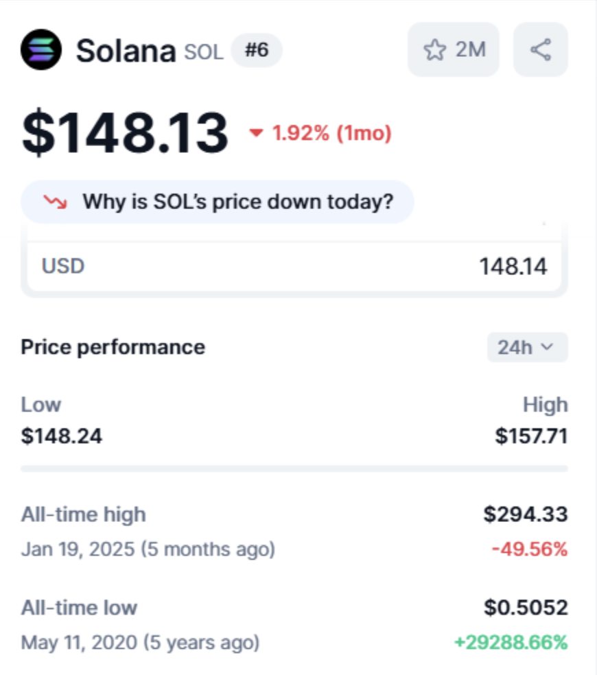This screenshot has height=675, width=597.
Task: Click the all-time low price $0.5052
Action: point(525,607)
